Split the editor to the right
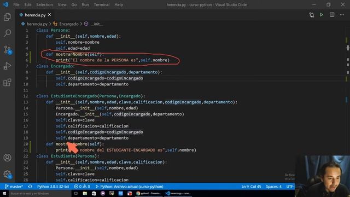Viewport: 350px width, 197px height. tap(332, 15)
